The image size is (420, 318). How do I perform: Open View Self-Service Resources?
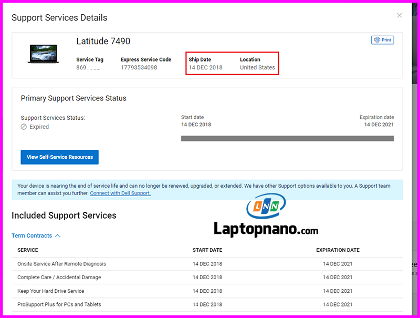[x=59, y=157]
